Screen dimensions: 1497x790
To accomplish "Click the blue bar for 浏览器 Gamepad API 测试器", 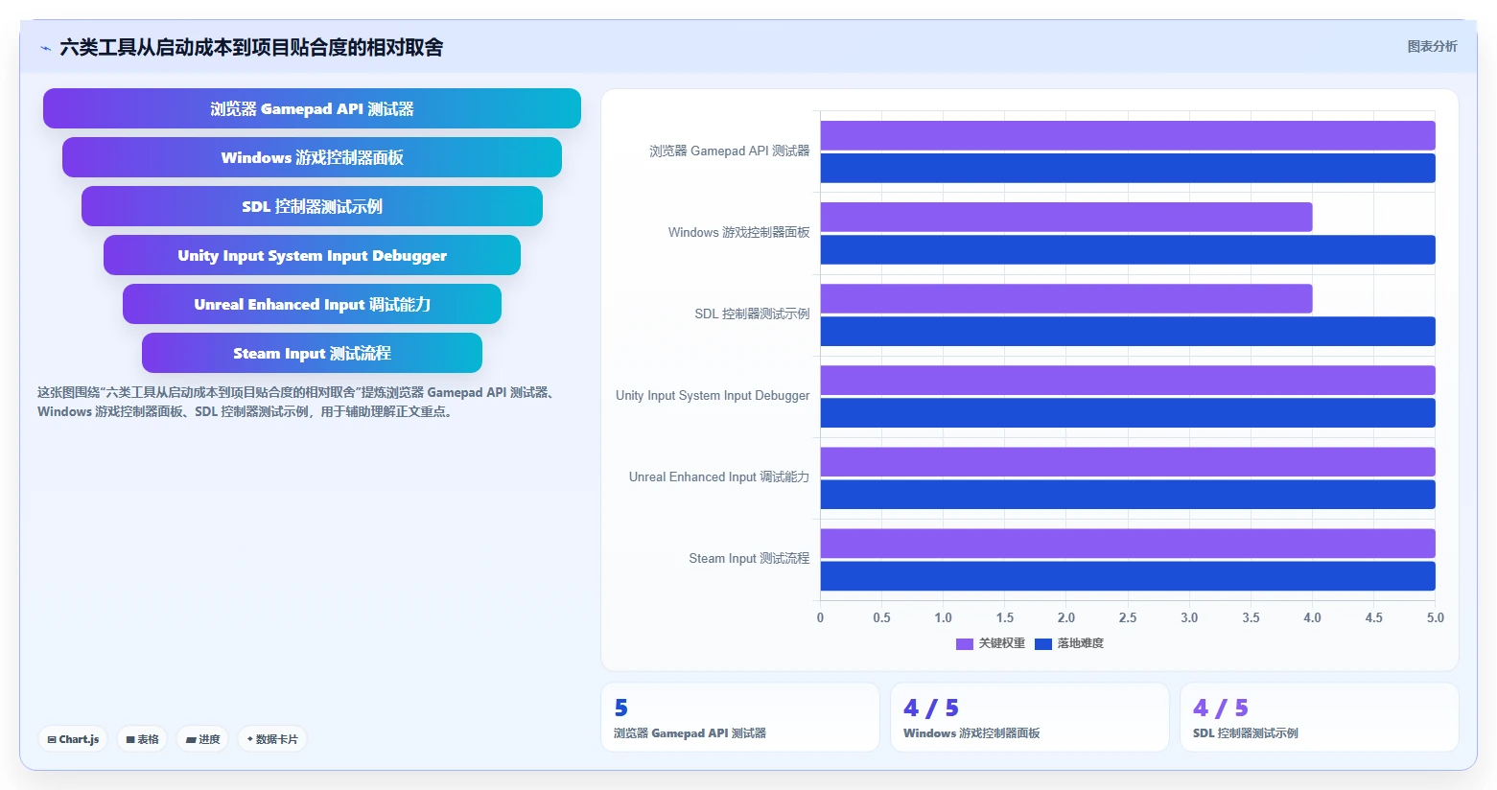I will coord(1128,168).
